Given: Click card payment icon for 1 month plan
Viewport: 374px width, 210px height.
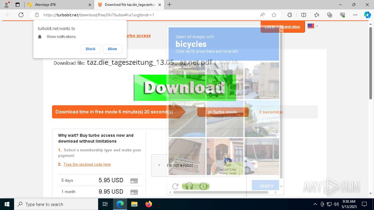Looking at the screenshot, I should [x=134, y=192].
